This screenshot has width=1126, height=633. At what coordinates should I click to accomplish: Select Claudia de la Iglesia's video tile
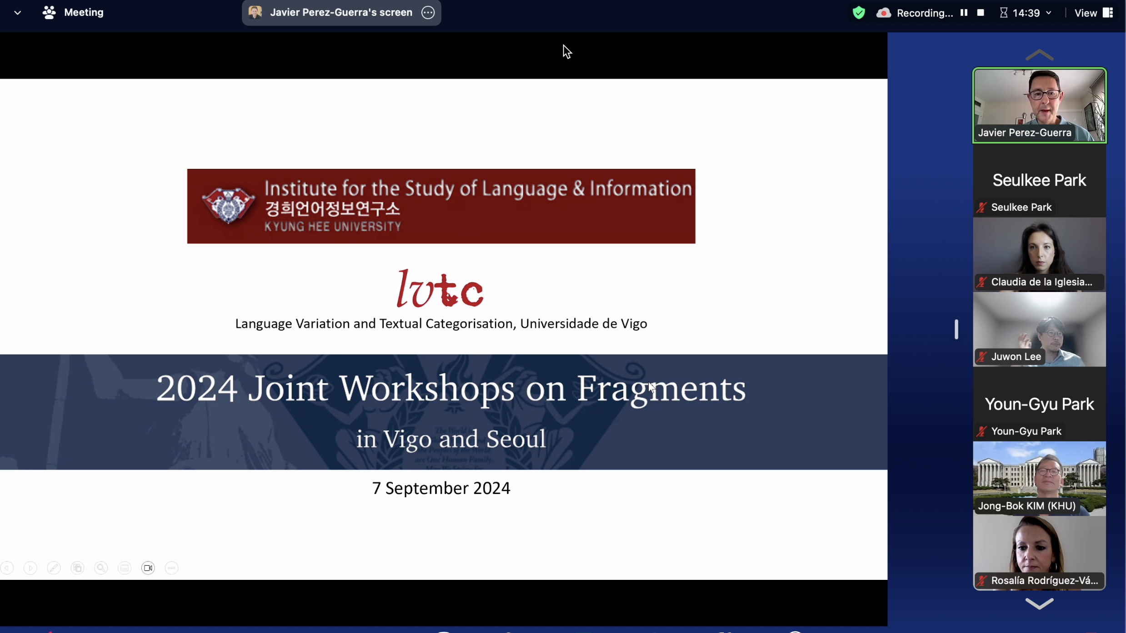point(1039,254)
